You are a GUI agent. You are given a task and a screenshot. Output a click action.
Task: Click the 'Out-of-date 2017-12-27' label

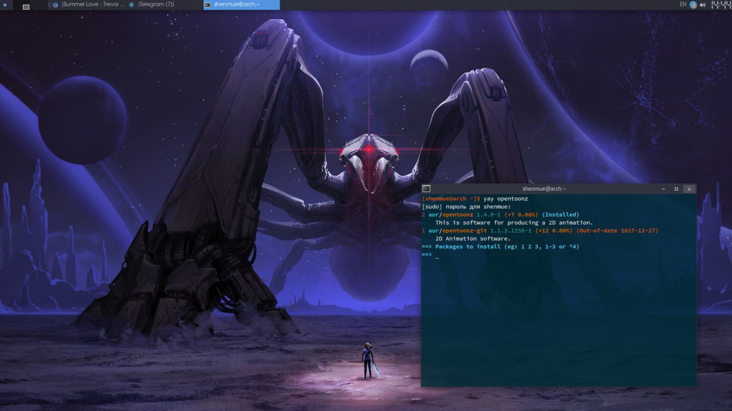pos(618,231)
